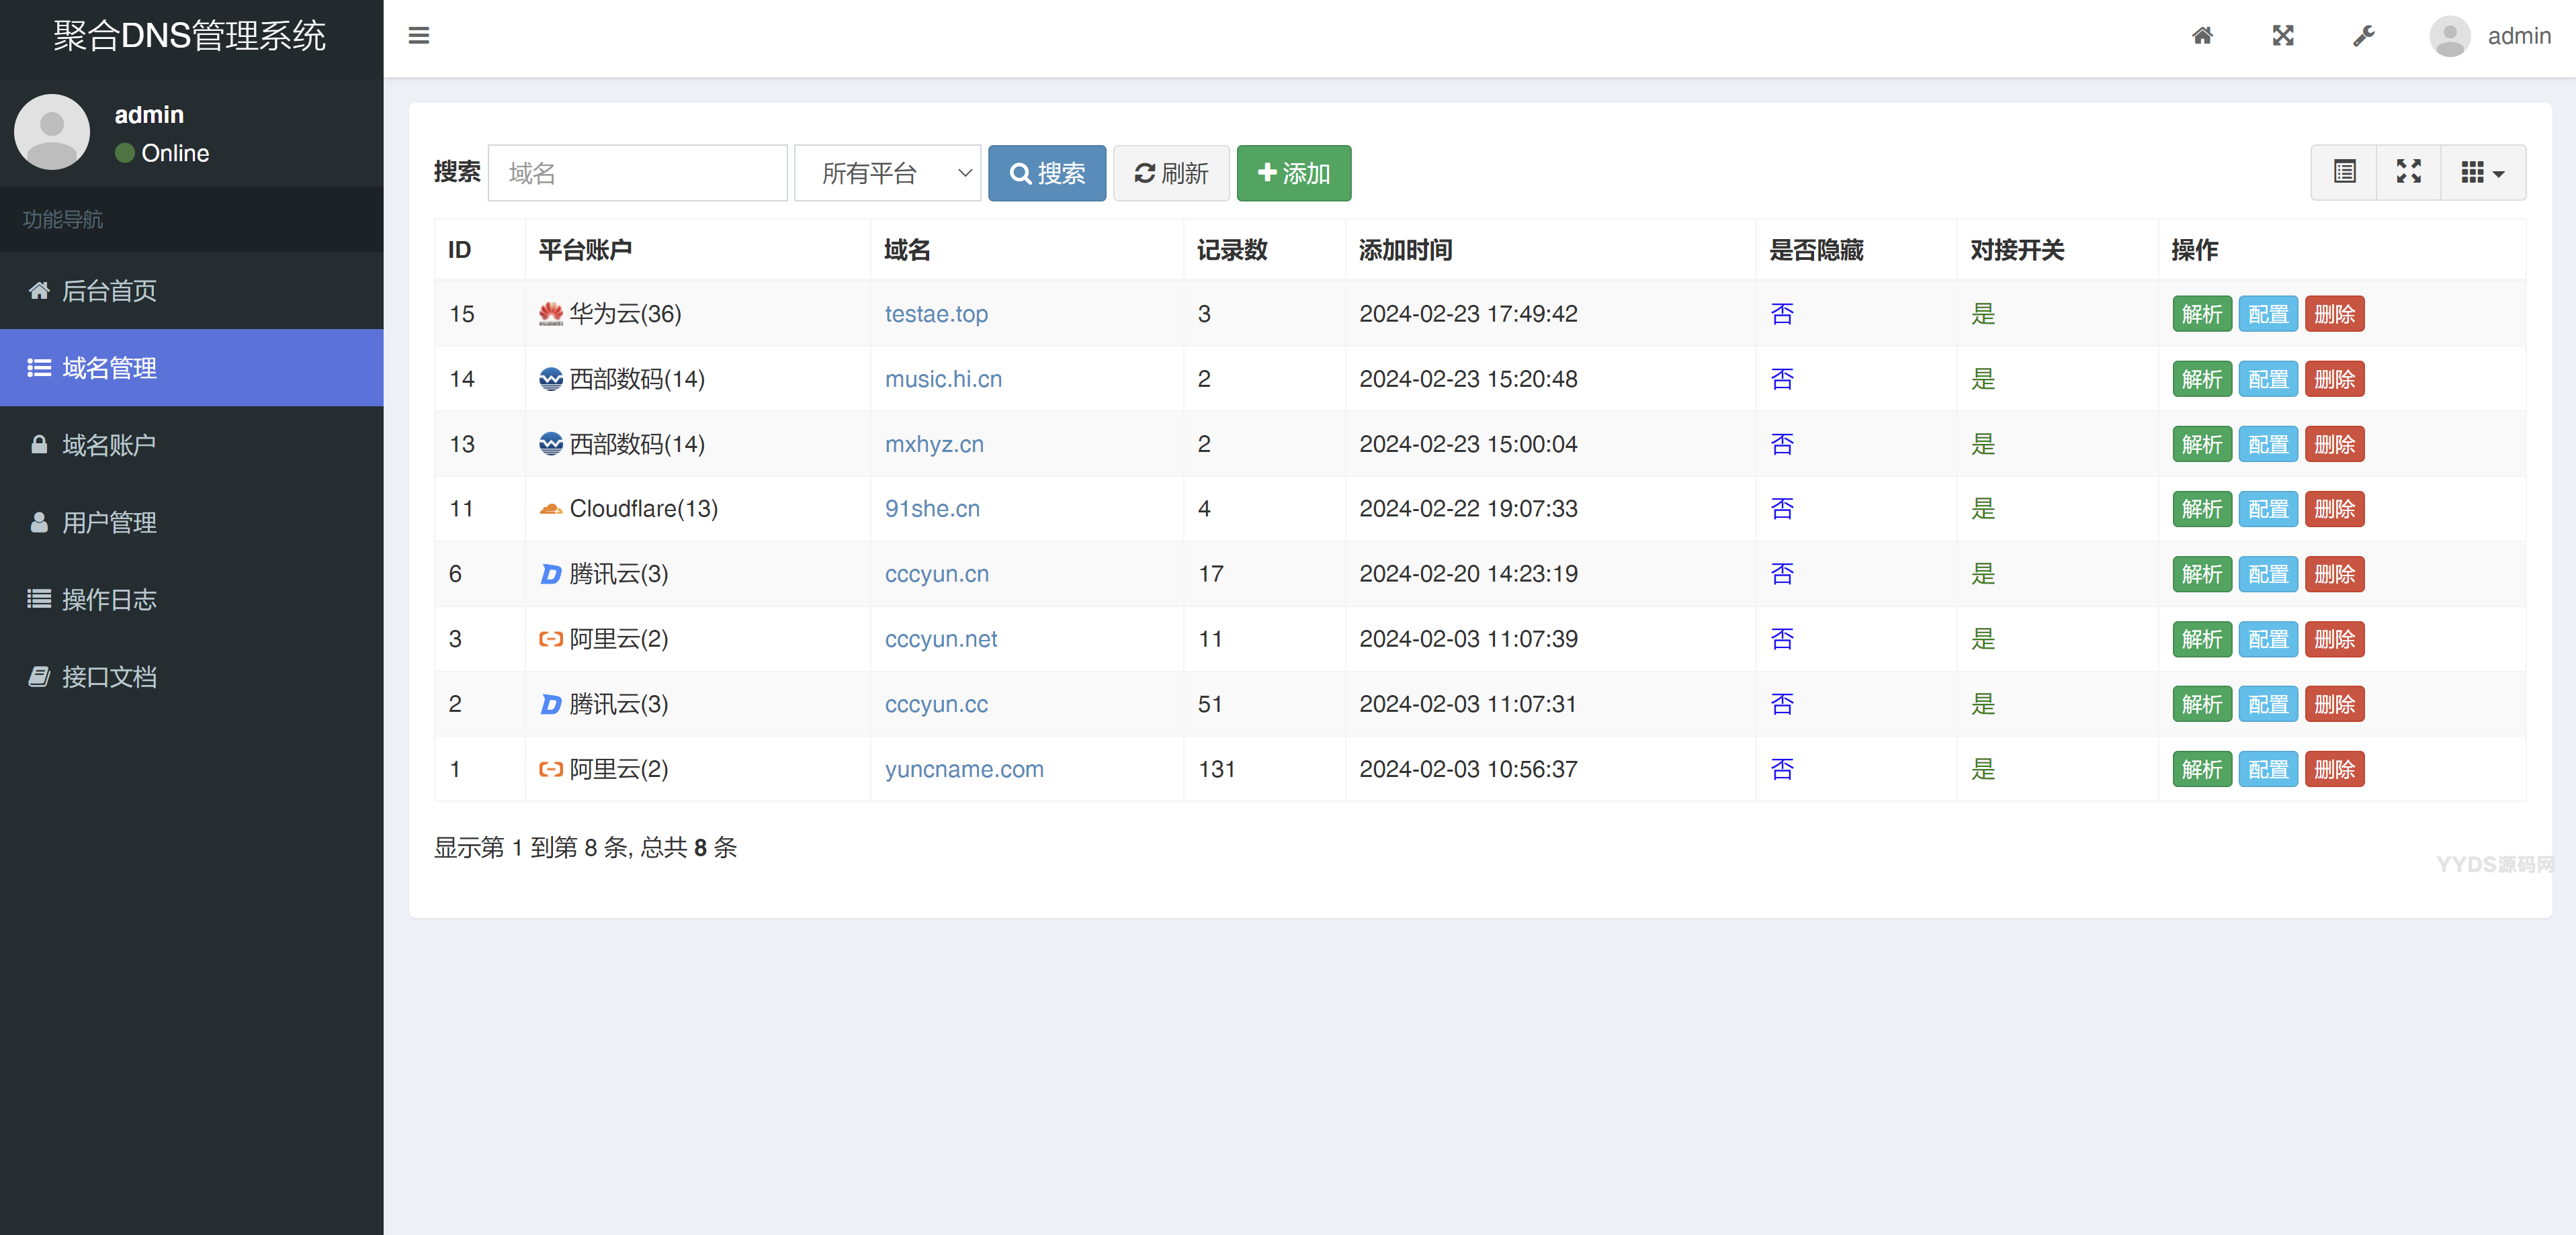This screenshot has height=1235, width=2576.
Task: Toggle 是否隐藏 status for testae.top
Action: (x=1783, y=312)
